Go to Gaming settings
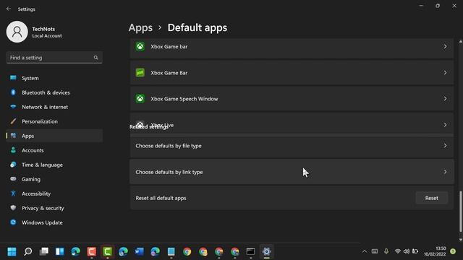 [x=54, y=179]
